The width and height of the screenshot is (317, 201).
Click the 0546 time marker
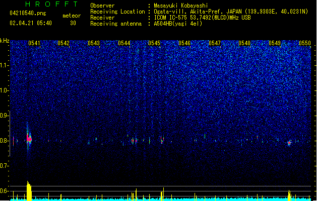click(184, 43)
